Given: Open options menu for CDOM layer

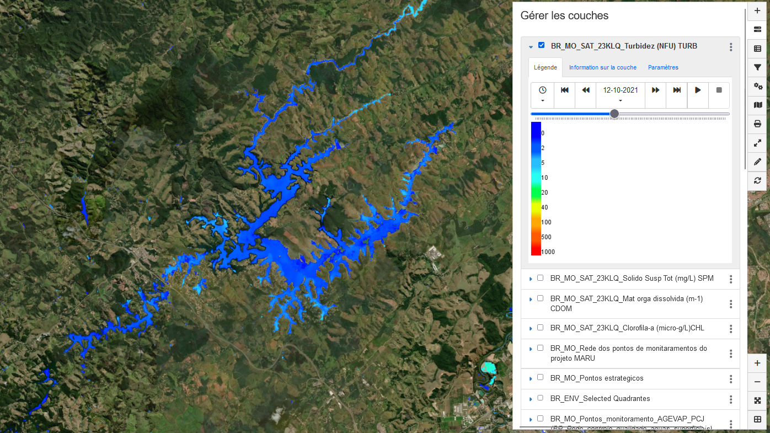Looking at the screenshot, I should (x=731, y=304).
